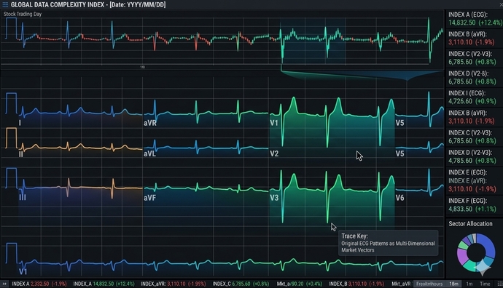
Task: Select the V3 trace label
Action: tap(274, 198)
